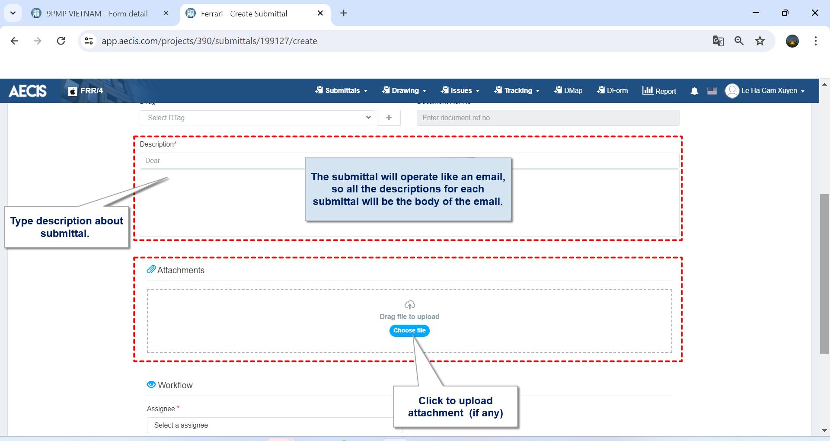Screen dimensions: 830x441
Task: Click the document ref no field
Action: coord(548,118)
